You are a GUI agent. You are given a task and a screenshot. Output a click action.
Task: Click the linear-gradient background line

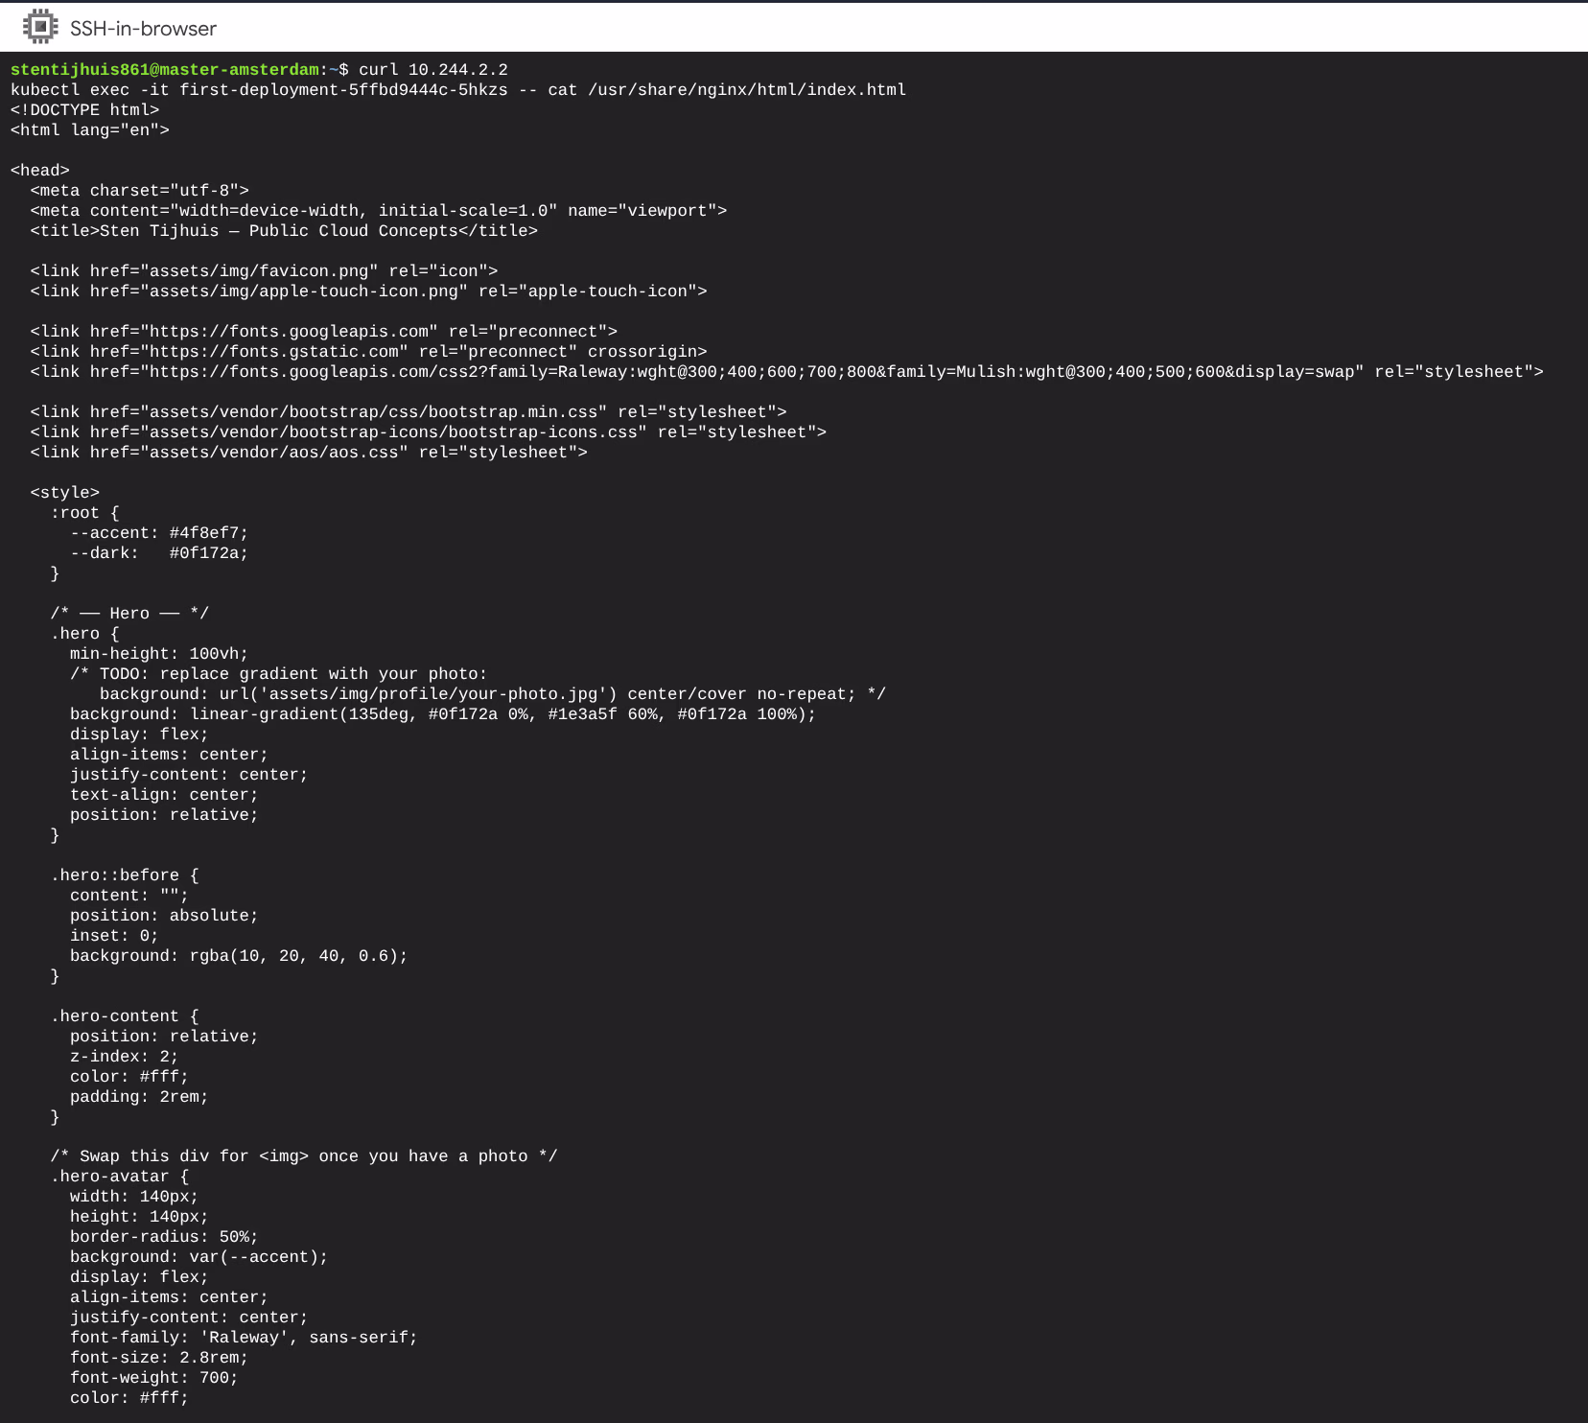pos(442,714)
